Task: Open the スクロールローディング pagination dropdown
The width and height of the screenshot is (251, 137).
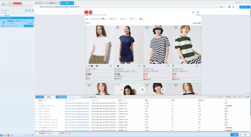Action: pyautogui.click(x=74, y=97)
